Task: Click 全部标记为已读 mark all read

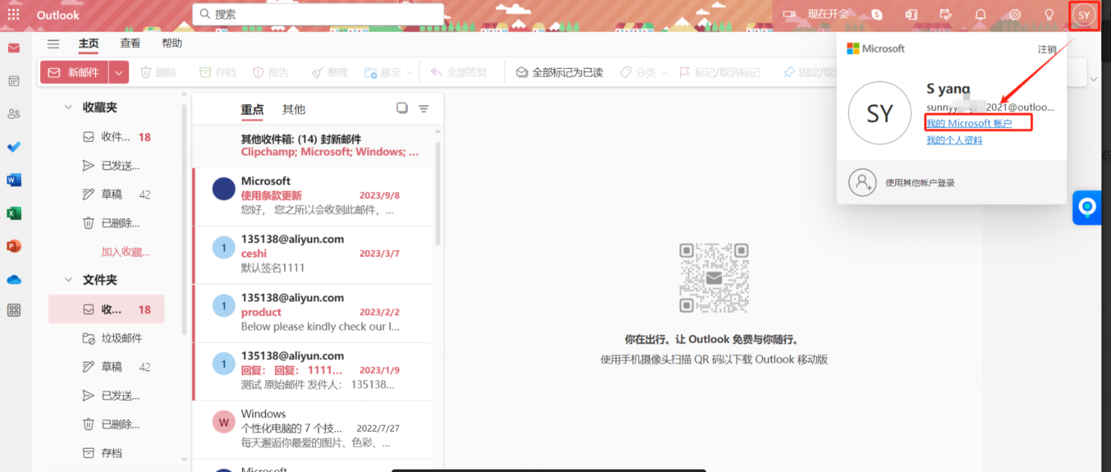Action: click(x=560, y=72)
